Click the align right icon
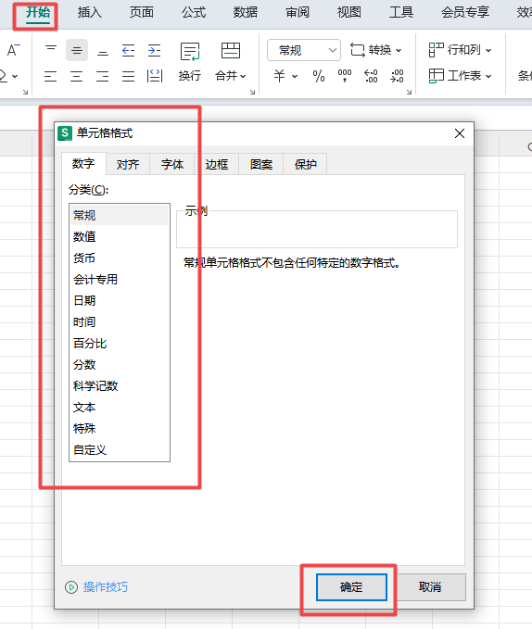This screenshot has width=532, height=629. click(103, 76)
